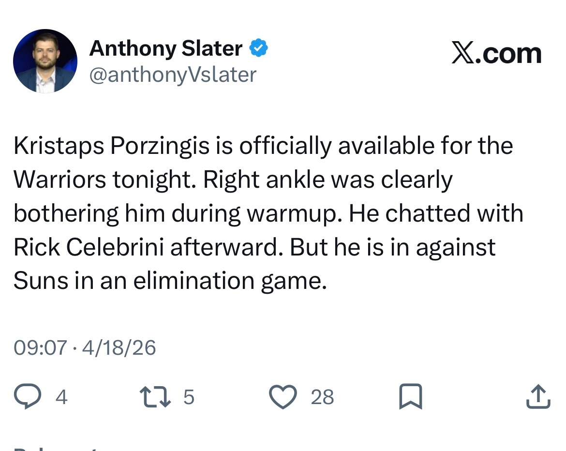566x451 pixels.
Task: Click the like count 28
Action: pos(322,397)
